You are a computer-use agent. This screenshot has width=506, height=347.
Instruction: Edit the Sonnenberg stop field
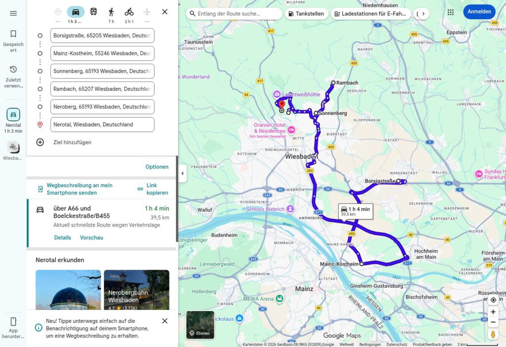coord(102,71)
